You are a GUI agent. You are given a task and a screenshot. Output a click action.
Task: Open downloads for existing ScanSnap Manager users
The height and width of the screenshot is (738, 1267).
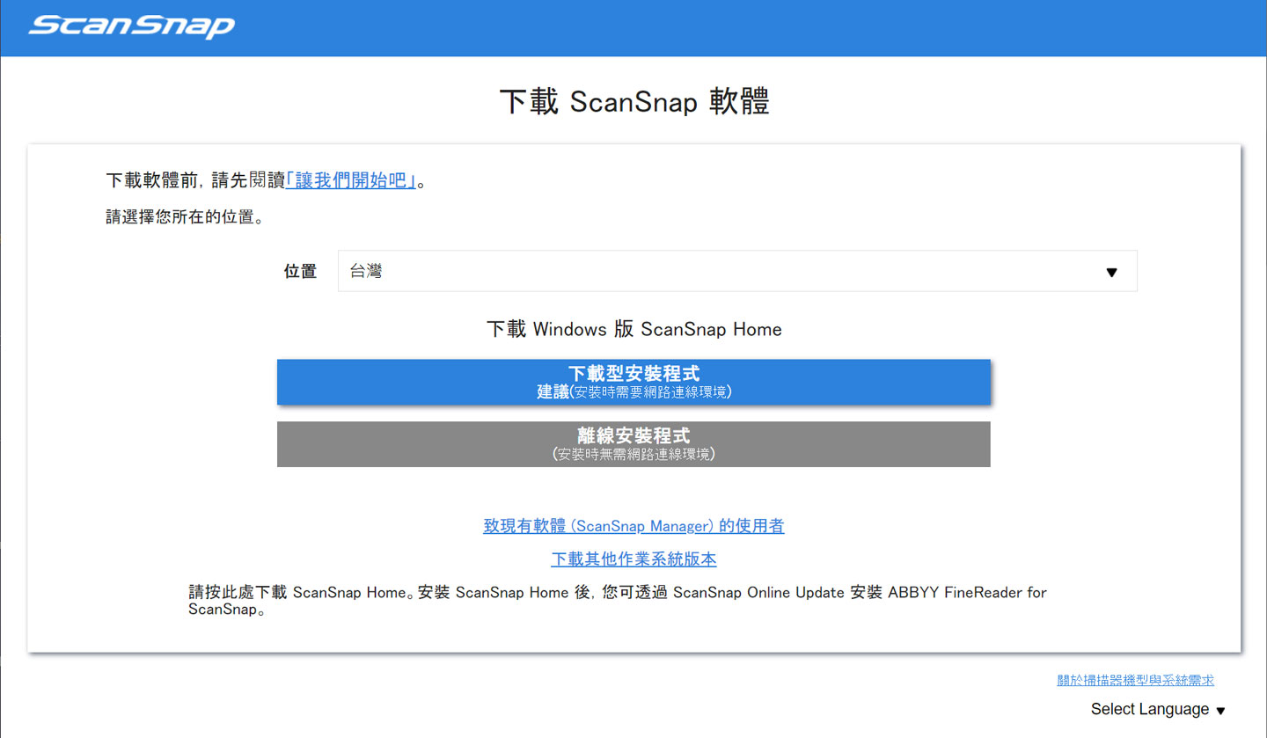point(633,525)
